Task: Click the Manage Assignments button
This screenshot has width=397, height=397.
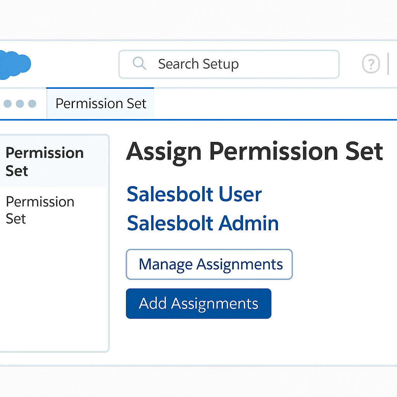Action: pos(209,264)
